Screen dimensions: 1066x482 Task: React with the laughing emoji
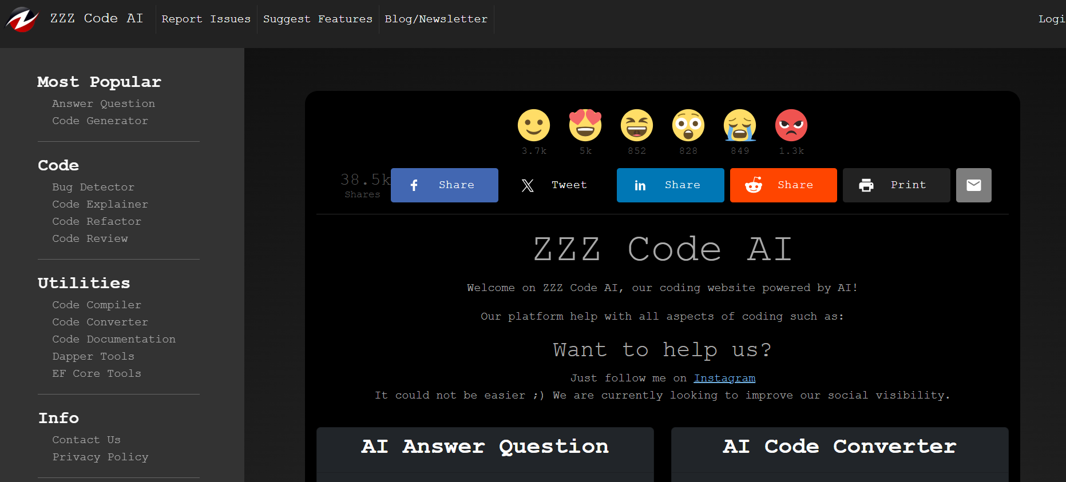click(636, 125)
